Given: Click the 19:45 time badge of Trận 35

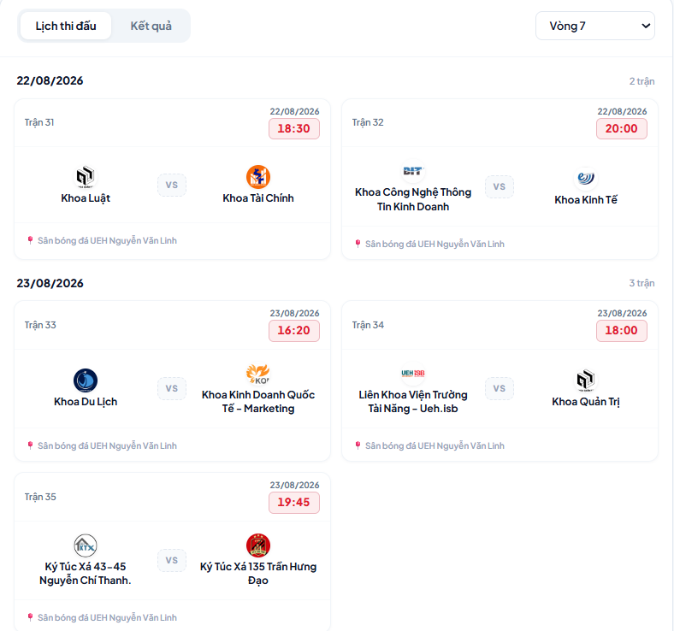Looking at the screenshot, I should pyautogui.click(x=294, y=502).
